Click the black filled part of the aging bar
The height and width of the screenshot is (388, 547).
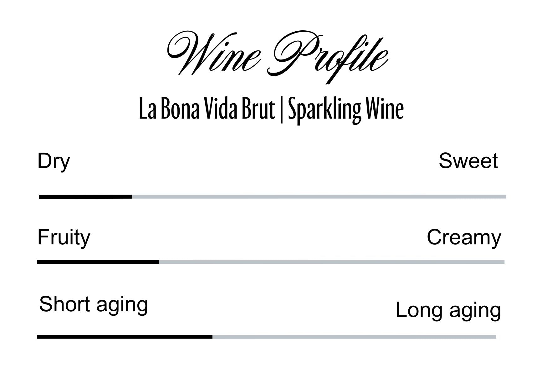[x=125, y=337]
